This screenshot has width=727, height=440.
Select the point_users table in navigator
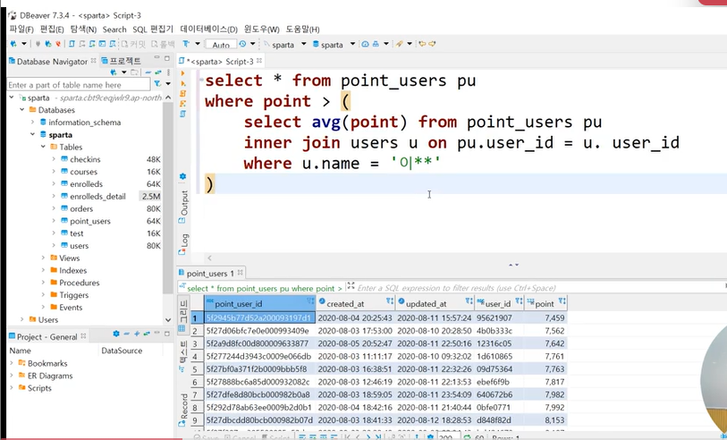click(x=90, y=221)
